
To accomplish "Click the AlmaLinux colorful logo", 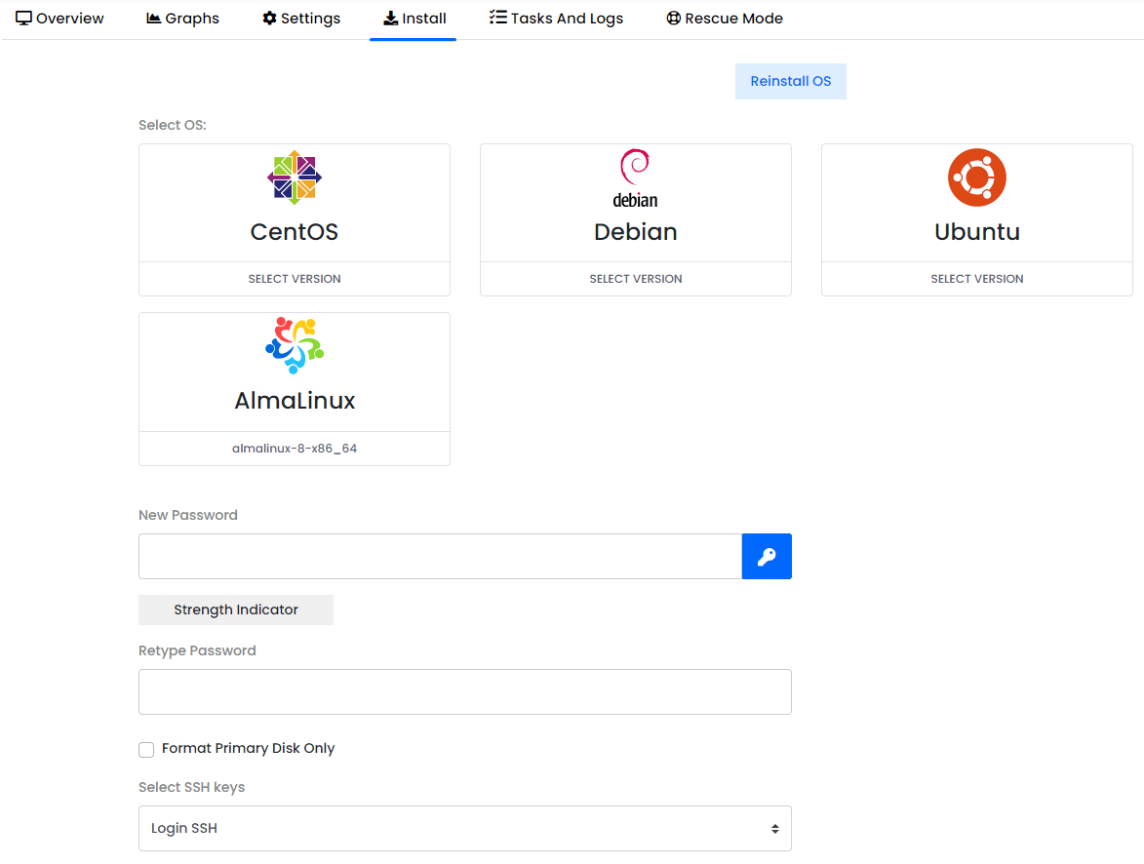I will pos(294,345).
